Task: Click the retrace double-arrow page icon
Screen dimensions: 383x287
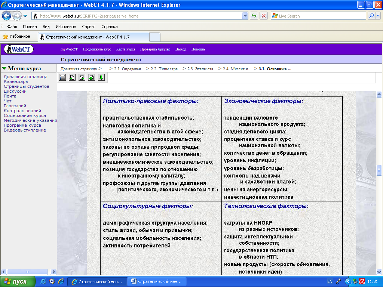Action: coord(92,78)
